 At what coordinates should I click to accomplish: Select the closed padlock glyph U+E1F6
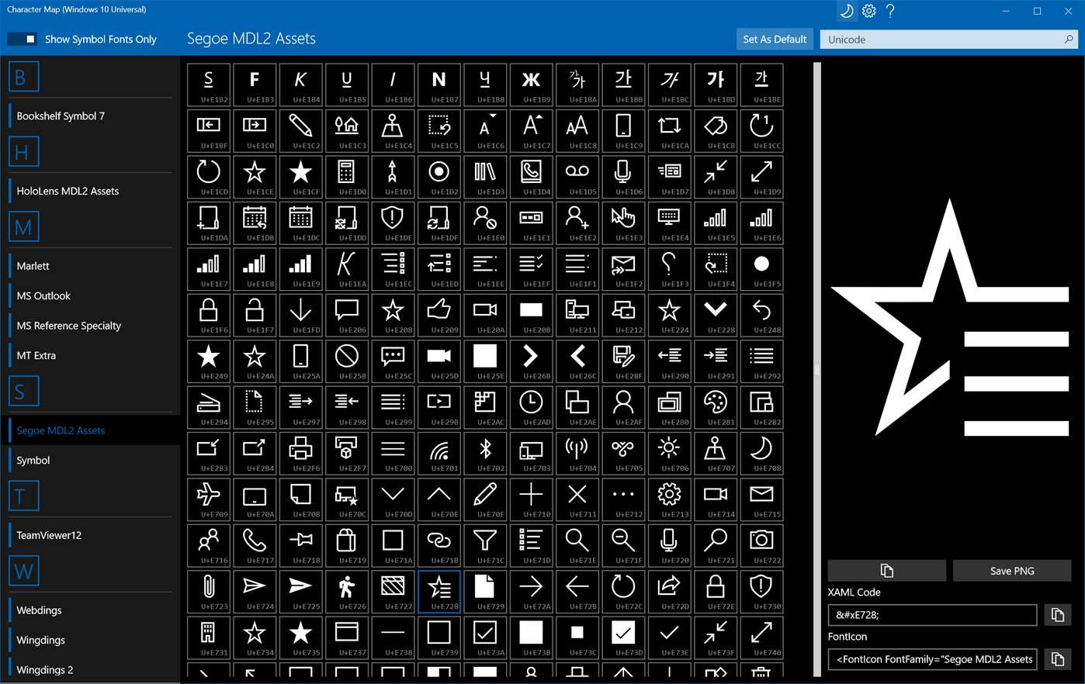(x=208, y=316)
